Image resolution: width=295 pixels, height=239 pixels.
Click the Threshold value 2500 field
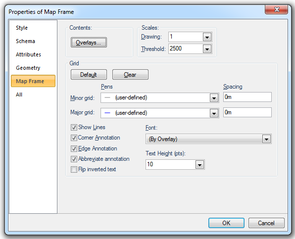(186, 48)
